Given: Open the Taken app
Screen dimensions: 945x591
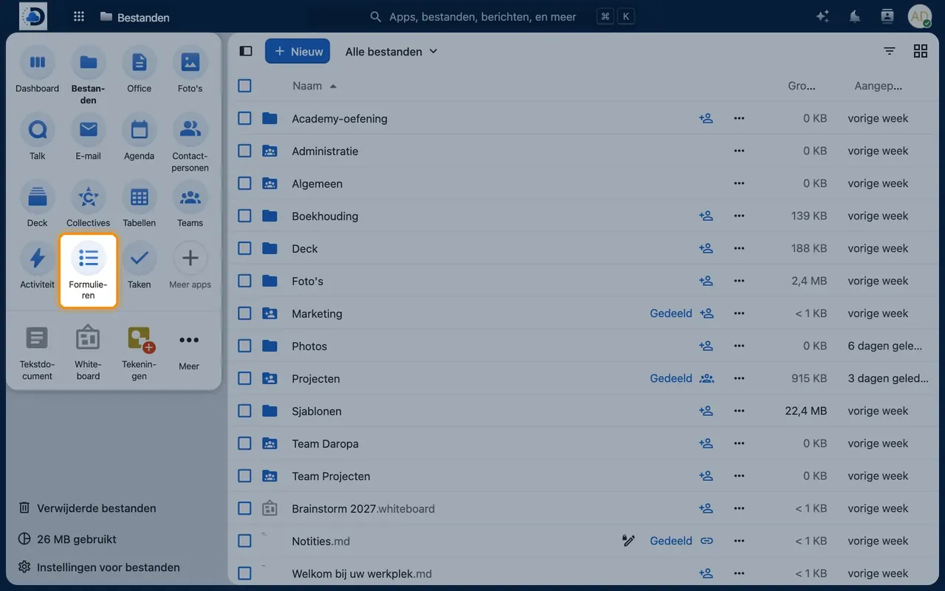Looking at the screenshot, I should [139, 266].
